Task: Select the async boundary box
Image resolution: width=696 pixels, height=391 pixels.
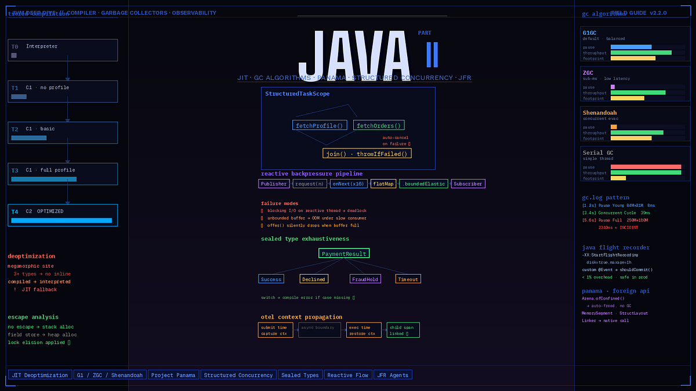Action: pos(320,330)
